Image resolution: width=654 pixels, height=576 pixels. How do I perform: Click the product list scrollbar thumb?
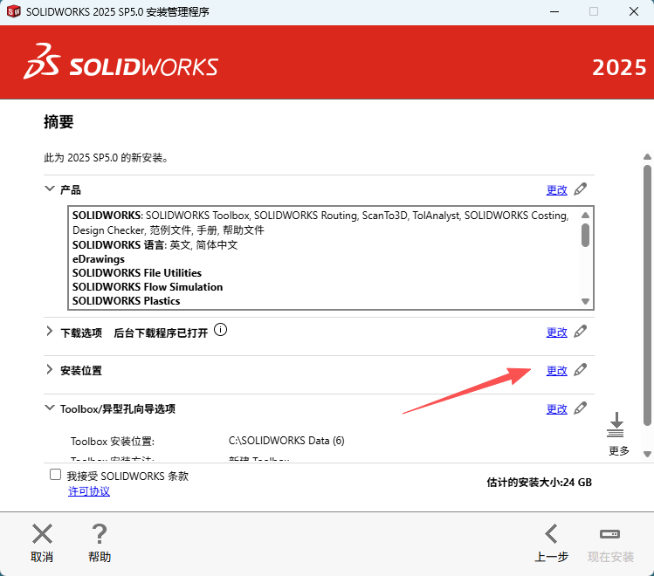click(x=585, y=235)
